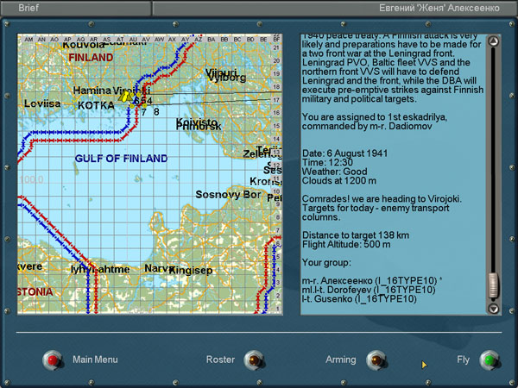This screenshot has height=388, width=518.
Task: Click waypoint 8 on the map
Action: (156, 111)
